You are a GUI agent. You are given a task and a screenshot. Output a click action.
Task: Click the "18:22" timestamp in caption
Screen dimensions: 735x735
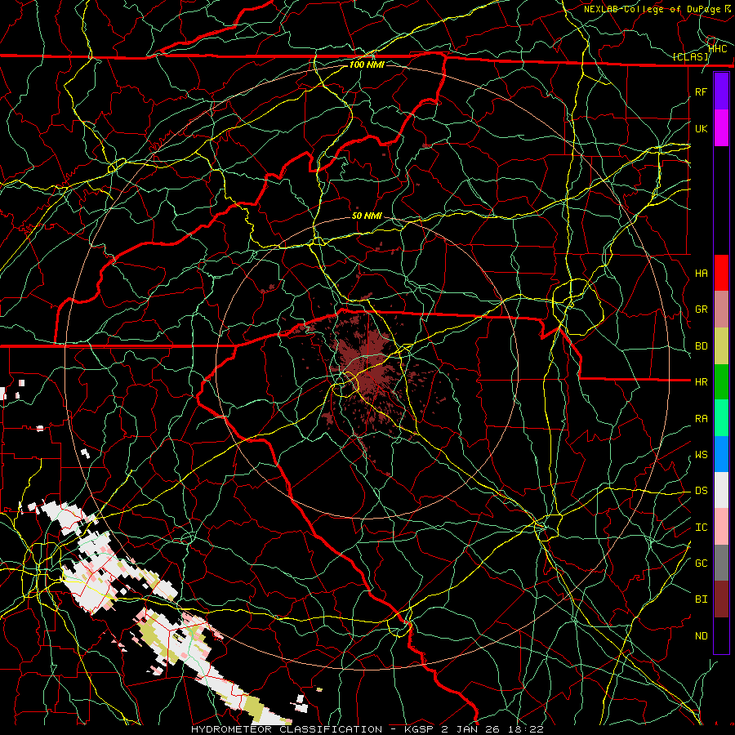click(526, 729)
